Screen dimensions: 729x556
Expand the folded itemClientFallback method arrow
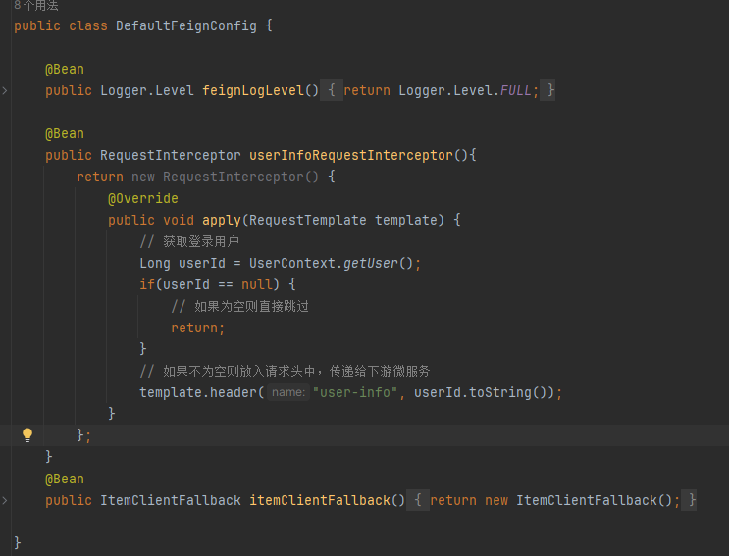[5, 501]
